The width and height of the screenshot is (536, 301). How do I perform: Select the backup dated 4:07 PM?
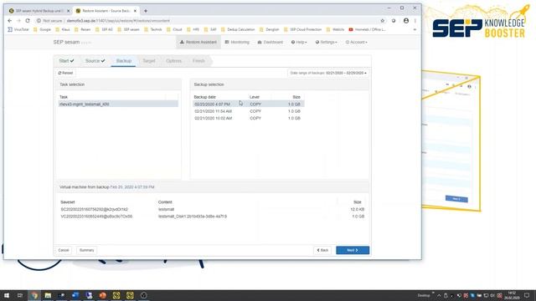pyautogui.click(x=248, y=104)
